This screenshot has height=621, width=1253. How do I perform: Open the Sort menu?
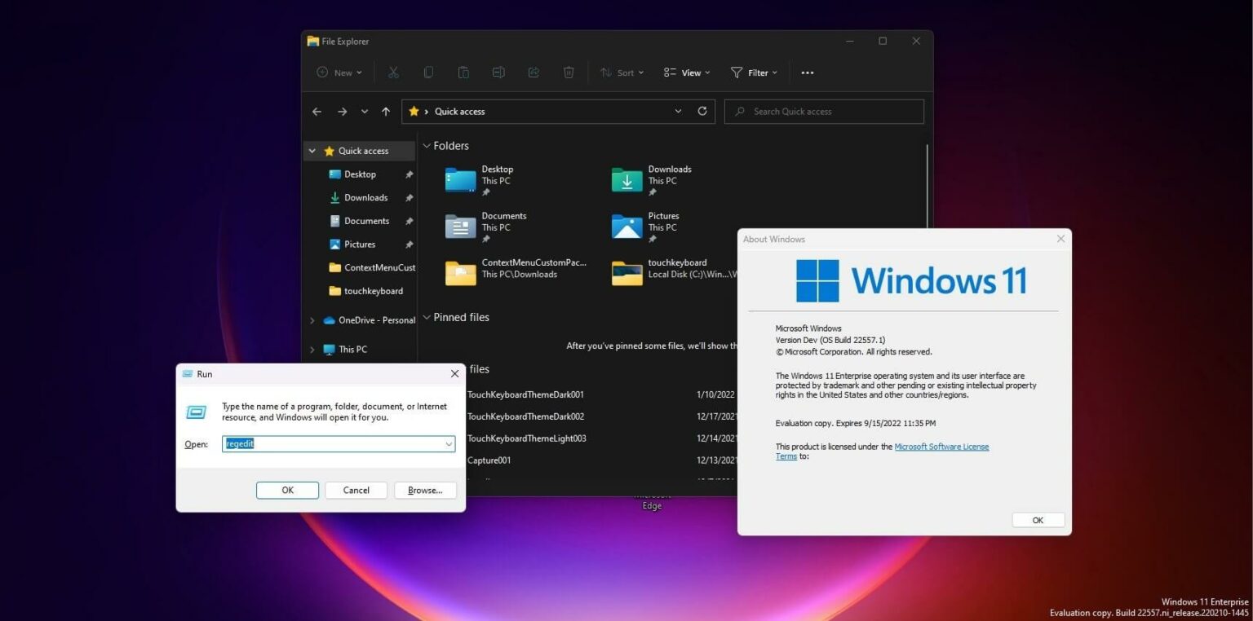click(x=622, y=73)
